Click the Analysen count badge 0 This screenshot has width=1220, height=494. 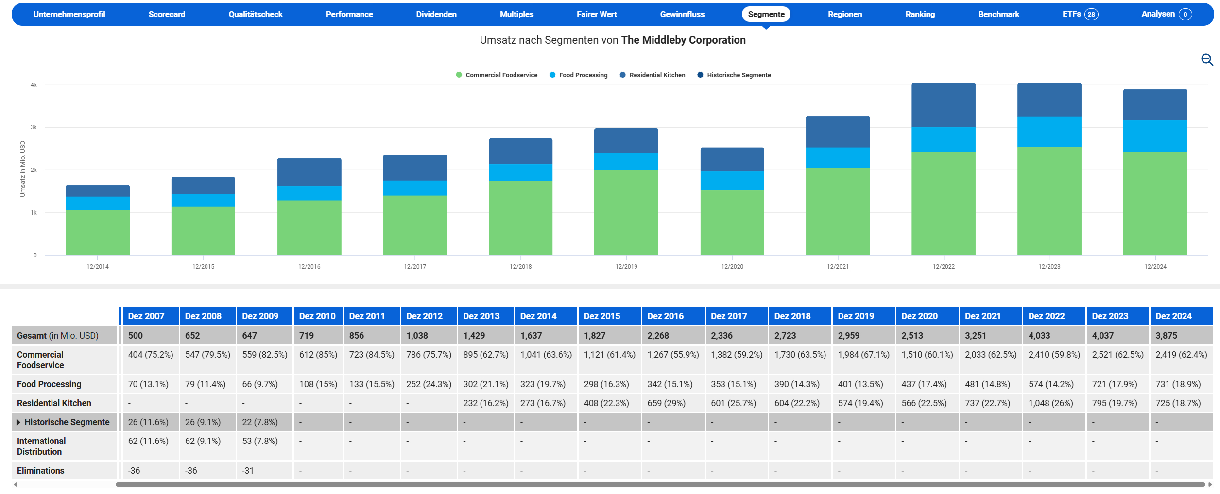pos(1185,14)
